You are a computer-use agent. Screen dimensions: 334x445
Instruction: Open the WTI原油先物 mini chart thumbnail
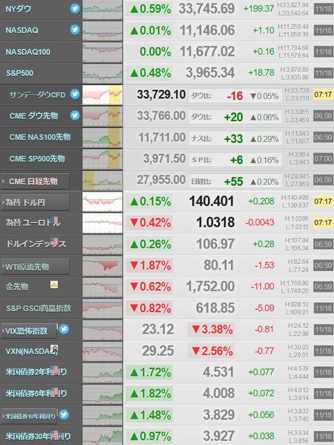(x=102, y=266)
